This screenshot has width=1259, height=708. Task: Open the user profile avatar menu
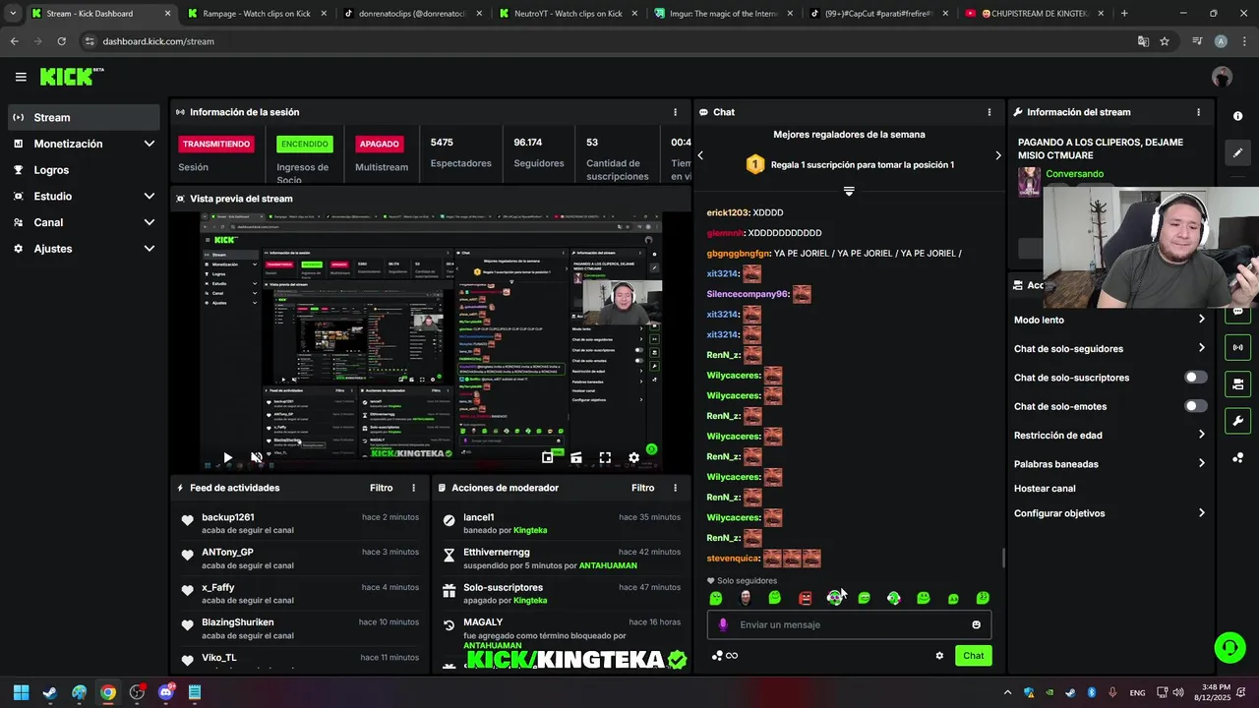pos(1222,77)
